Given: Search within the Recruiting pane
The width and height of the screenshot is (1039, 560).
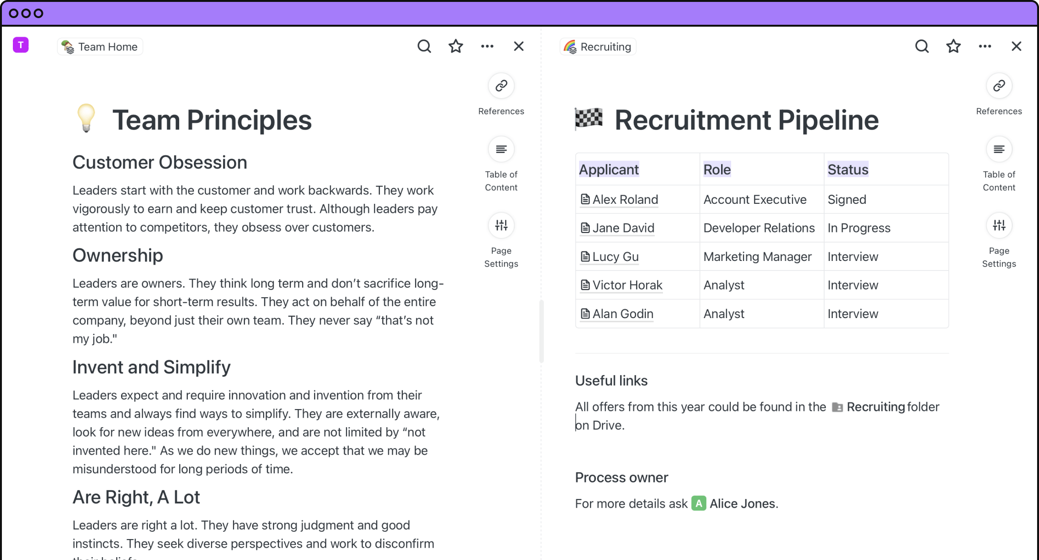Looking at the screenshot, I should [x=922, y=46].
